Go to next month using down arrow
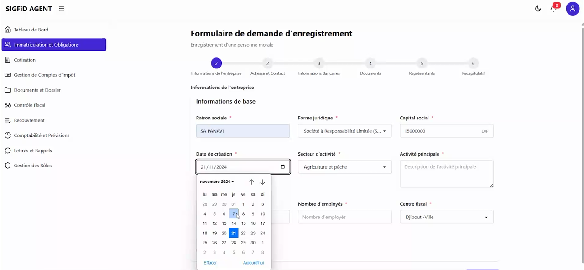Image resolution: width=584 pixels, height=270 pixels. 262,182
